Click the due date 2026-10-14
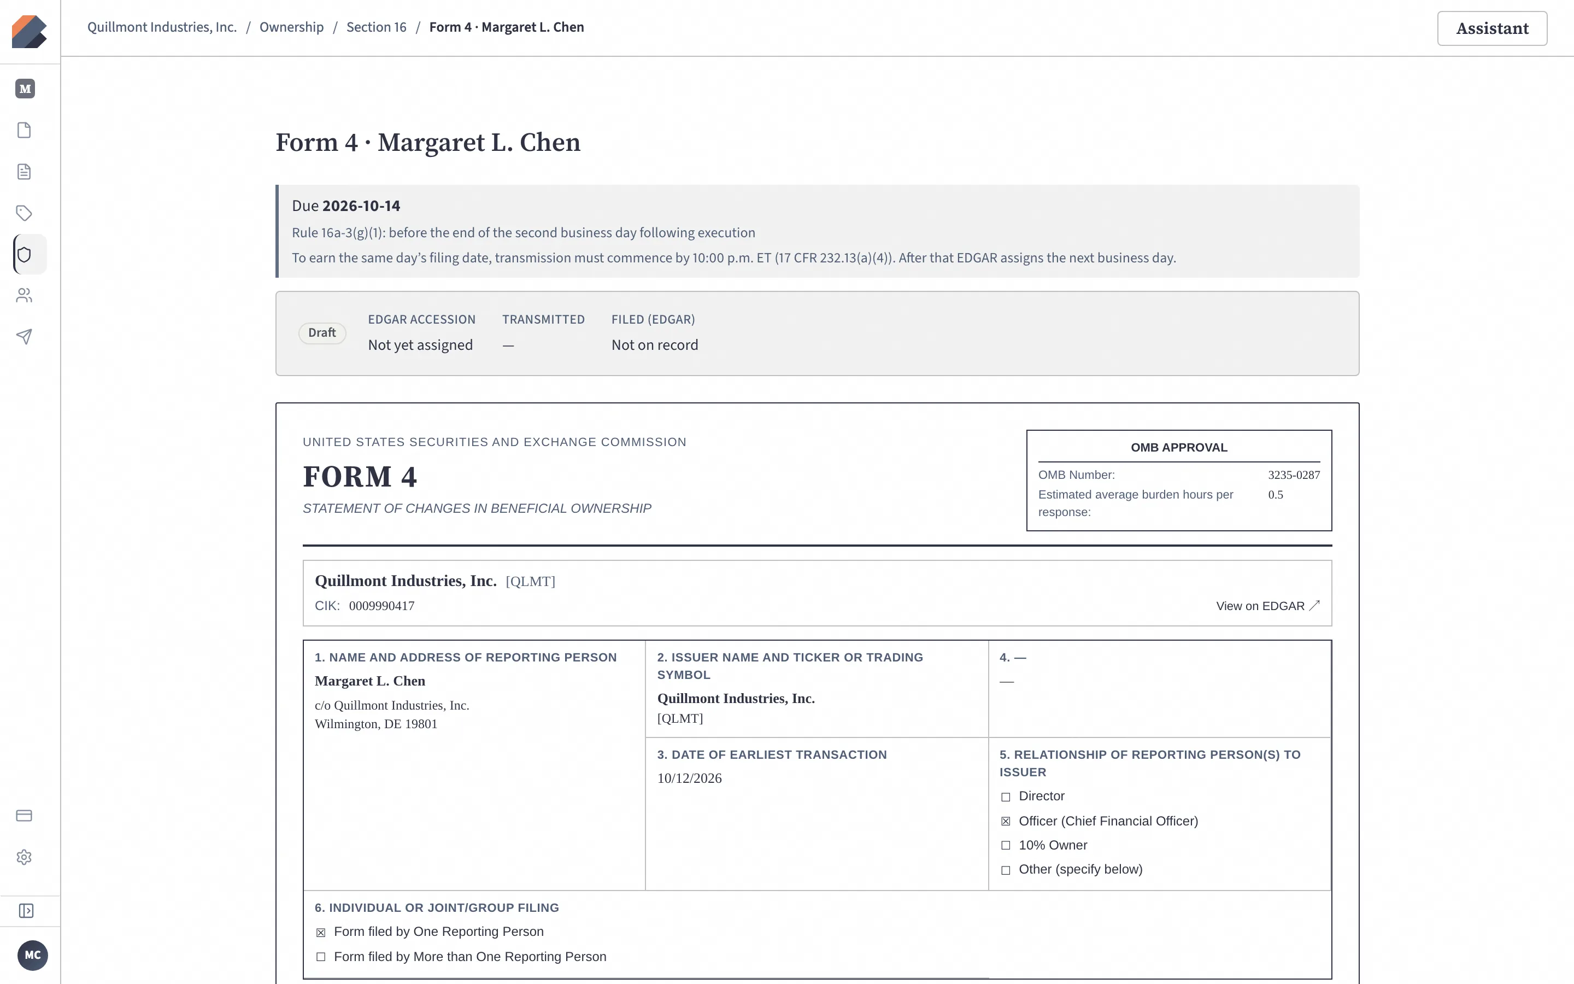This screenshot has width=1574, height=984. pyautogui.click(x=362, y=206)
